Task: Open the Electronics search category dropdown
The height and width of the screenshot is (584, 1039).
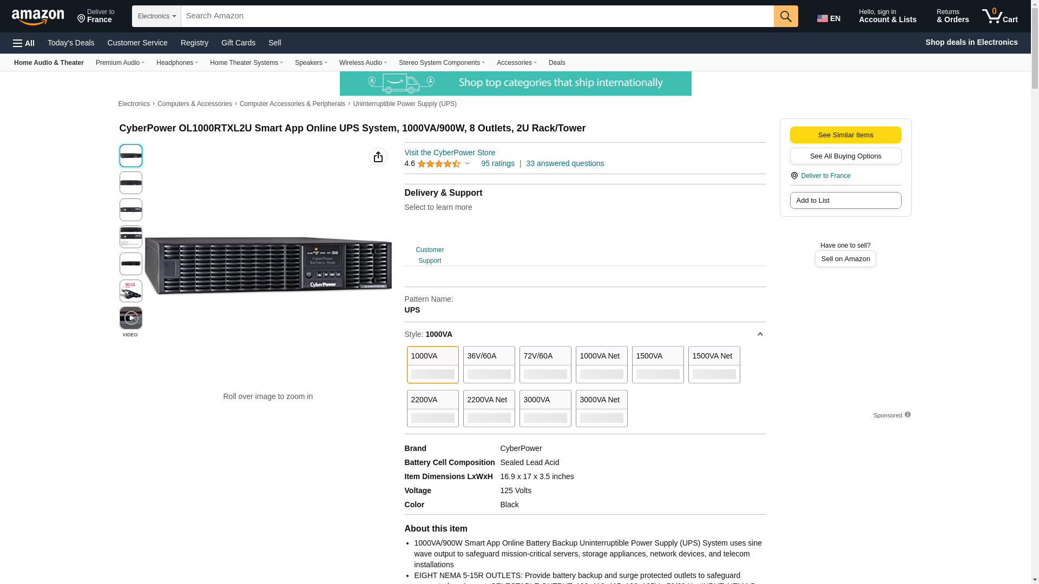Action: [156, 16]
